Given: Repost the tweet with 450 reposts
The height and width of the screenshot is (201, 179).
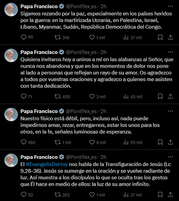Looking at the screenshot, I should [x=58, y=96].
